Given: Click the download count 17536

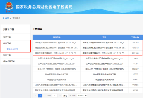Looking at the screenshot, I should point(135,74).
